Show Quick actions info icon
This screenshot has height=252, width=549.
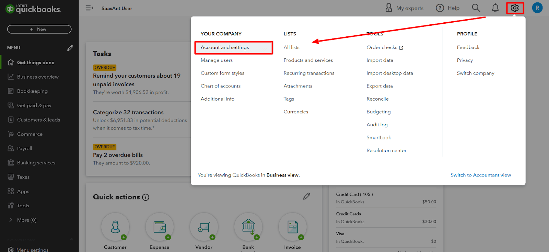pyautogui.click(x=146, y=197)
